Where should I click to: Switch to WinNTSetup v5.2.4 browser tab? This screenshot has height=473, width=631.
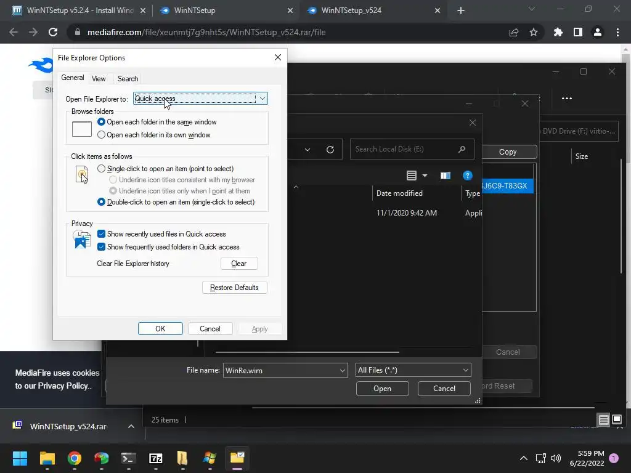coord(78,10)
